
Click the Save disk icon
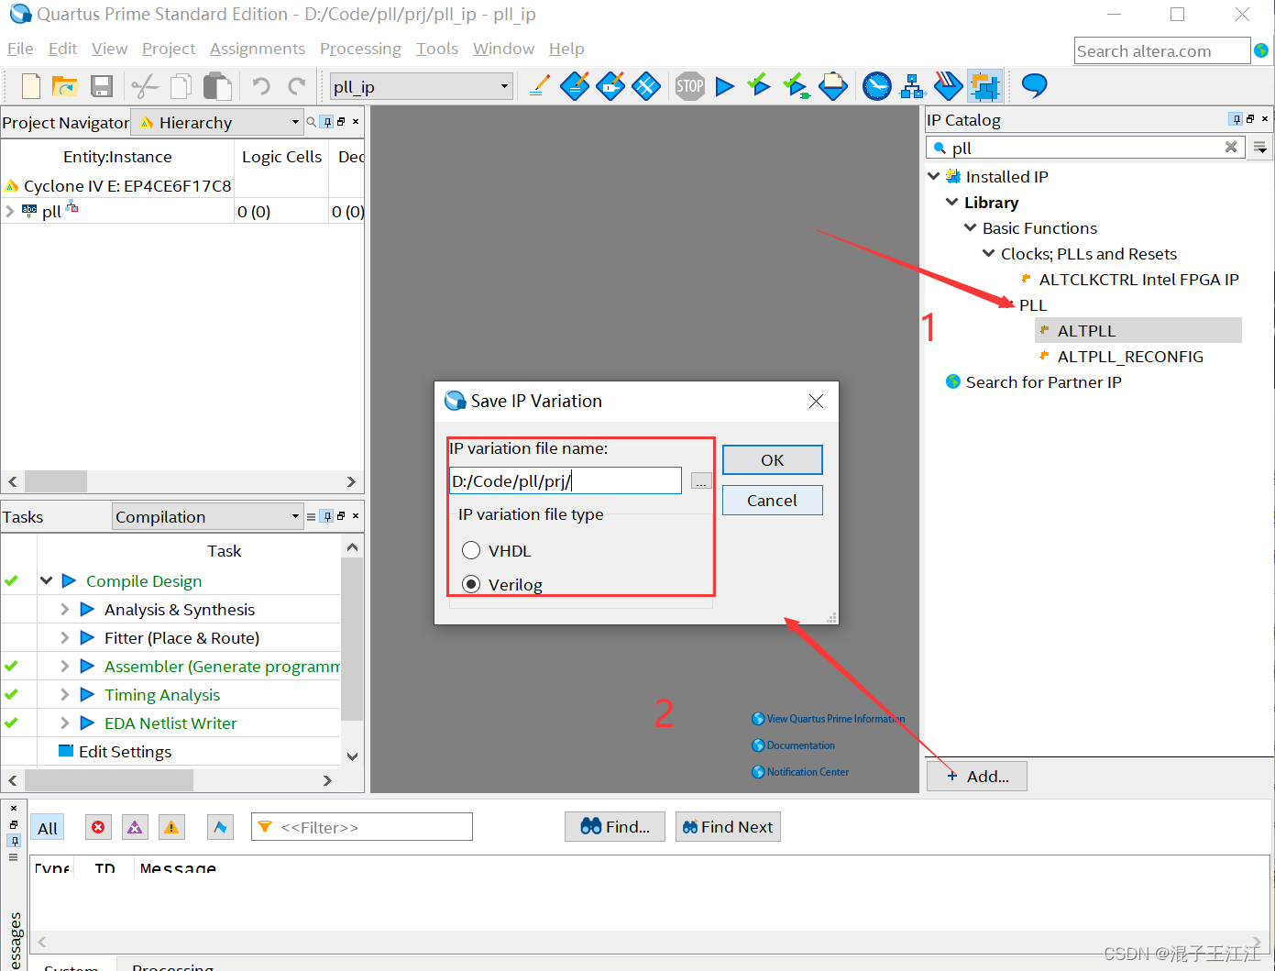[x=101, y=86]
